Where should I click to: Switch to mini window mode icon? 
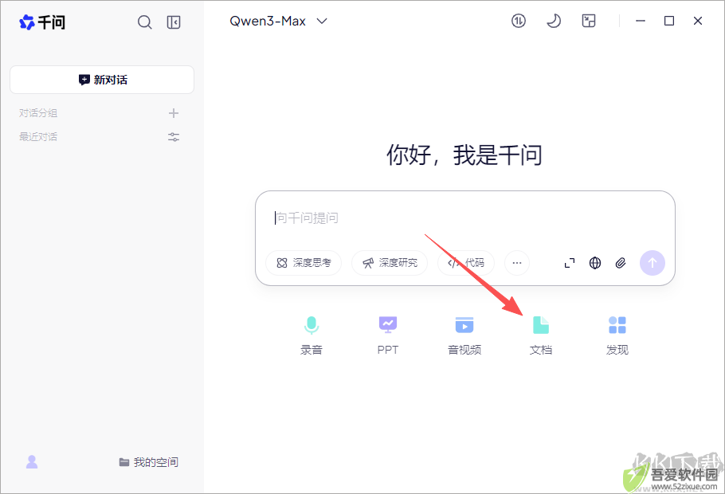click(589, 21)
